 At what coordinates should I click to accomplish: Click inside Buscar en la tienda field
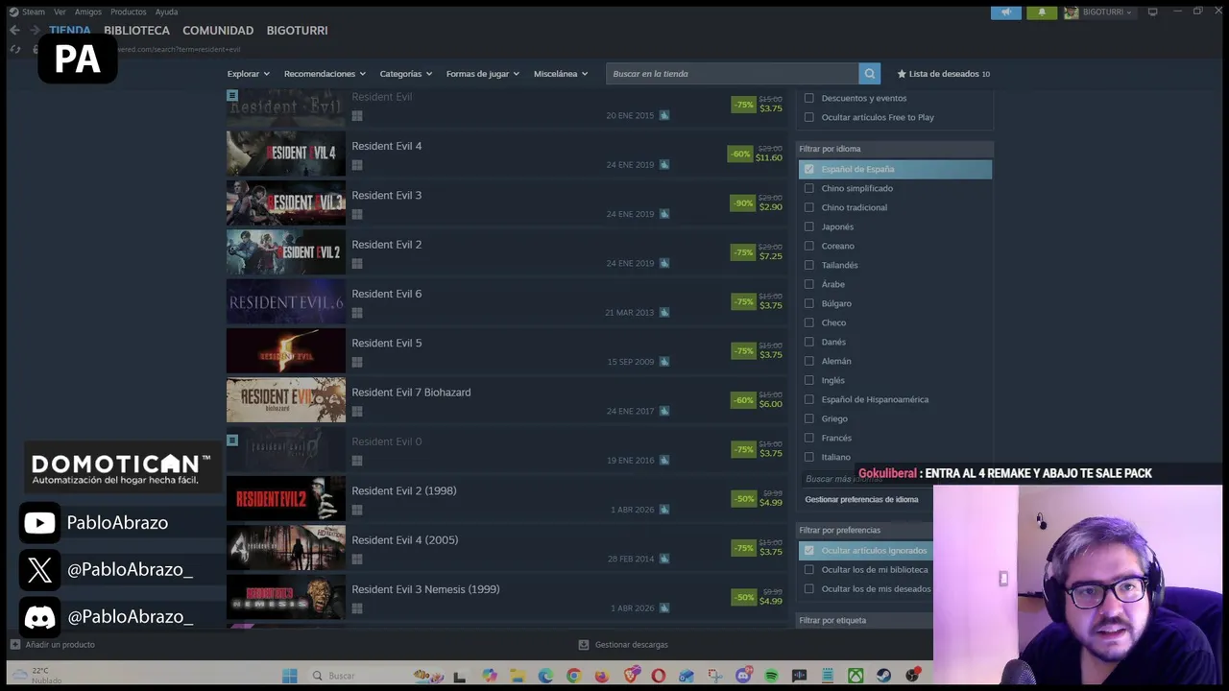click(x=733, y=74)
